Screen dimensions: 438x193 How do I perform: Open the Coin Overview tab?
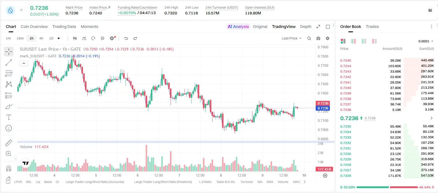(x=34, y=27)
